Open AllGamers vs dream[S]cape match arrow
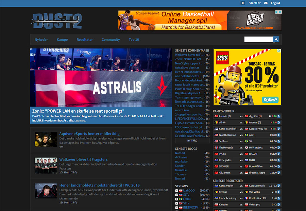306x211 pixels. (279, 173)
